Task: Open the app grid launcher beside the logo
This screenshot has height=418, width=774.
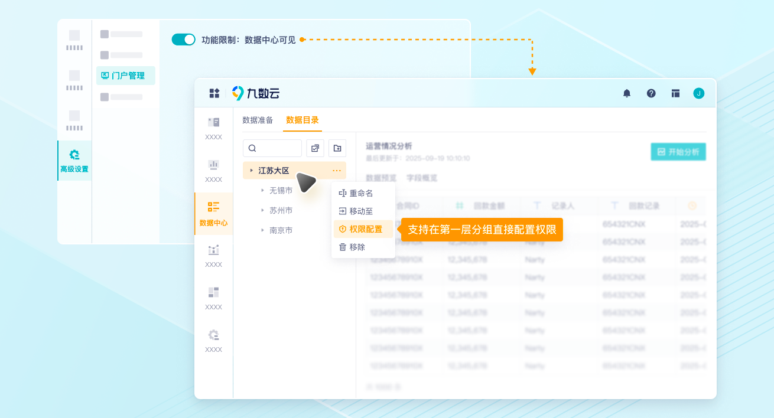Action: tap(213, 93)
